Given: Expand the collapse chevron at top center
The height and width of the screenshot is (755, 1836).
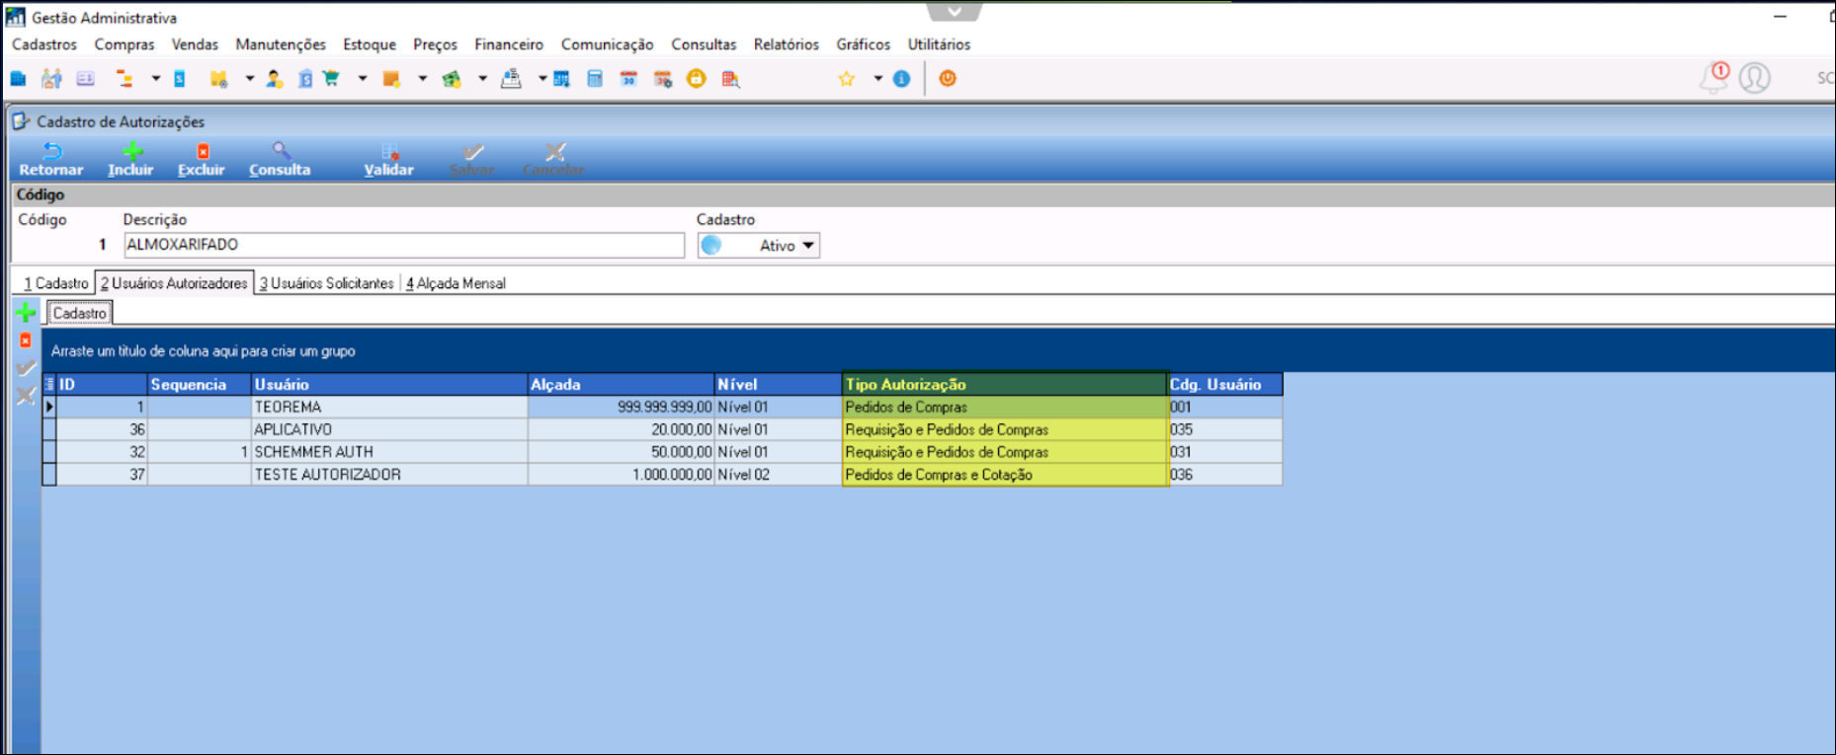Looking at the screenshot, I should pyautogui.click(x=954, y=12).
